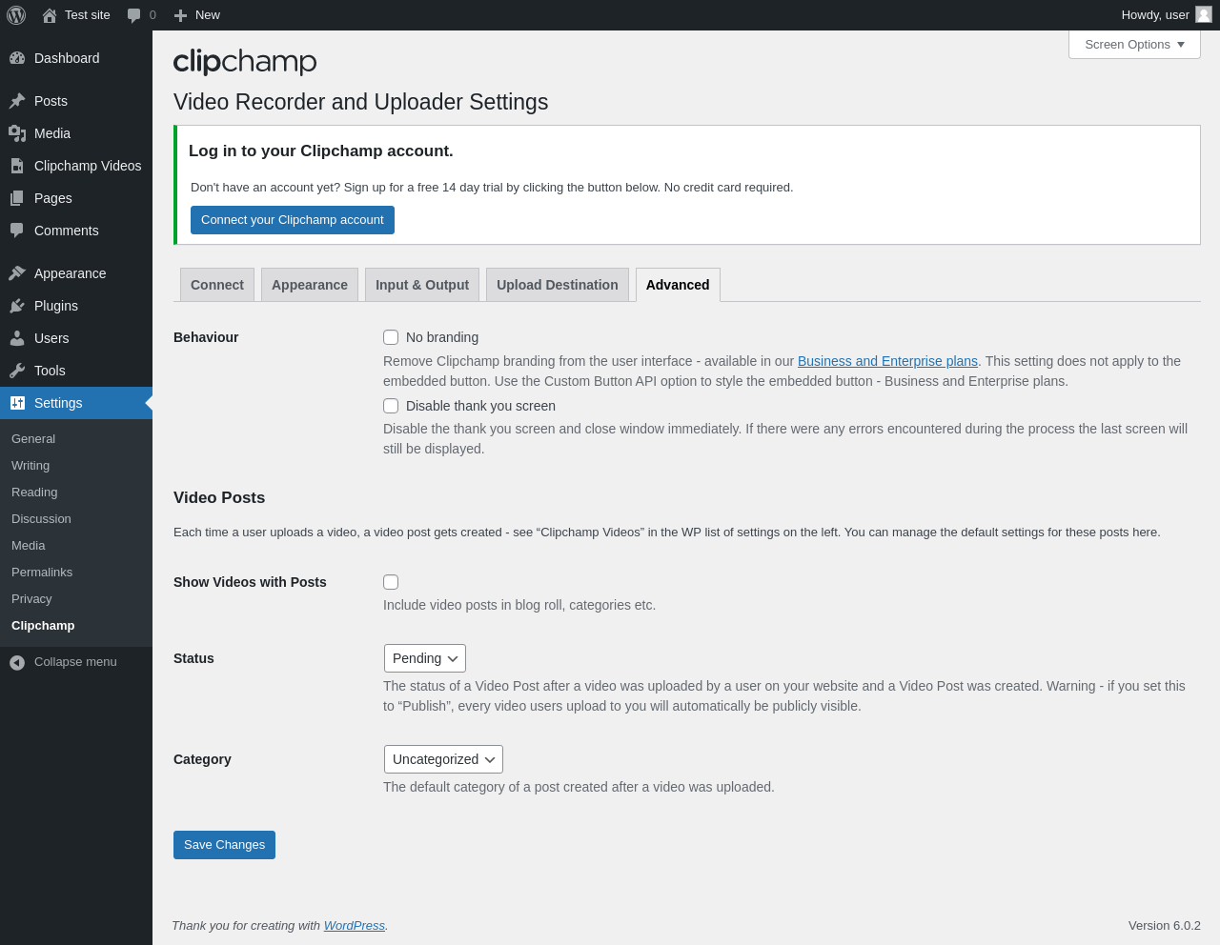1220x945 pixels.
Task: Click the Save Changes button
Action: point(224,845)
